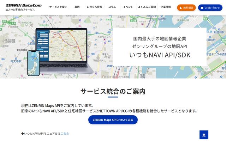Image resolution: width=226 pixels, height=141 pixels.
Task: Click the smartphone weather map image
Action: [34, 63]
